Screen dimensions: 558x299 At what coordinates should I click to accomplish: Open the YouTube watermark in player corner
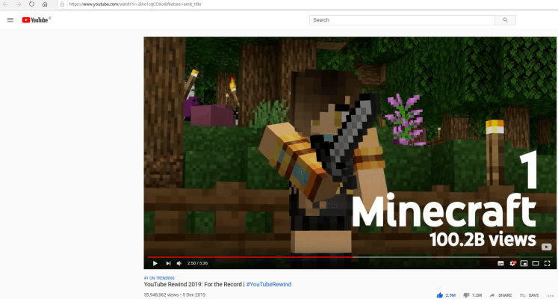pyautogui.click(x=546, y=247)
